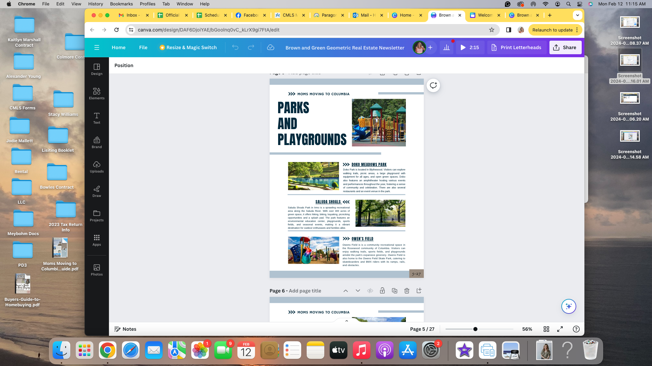The width and height of the screenshot is (652, 366).
Task: Open the Design panel in Canva sidebar
Action: (x=97, y=69)
